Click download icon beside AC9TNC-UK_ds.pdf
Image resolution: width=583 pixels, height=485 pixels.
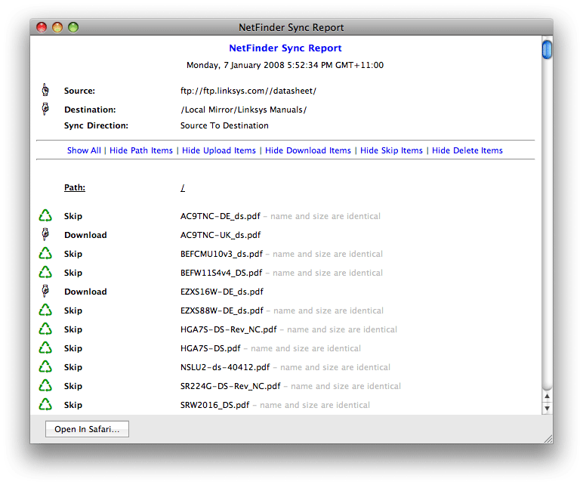pos(45,235)
